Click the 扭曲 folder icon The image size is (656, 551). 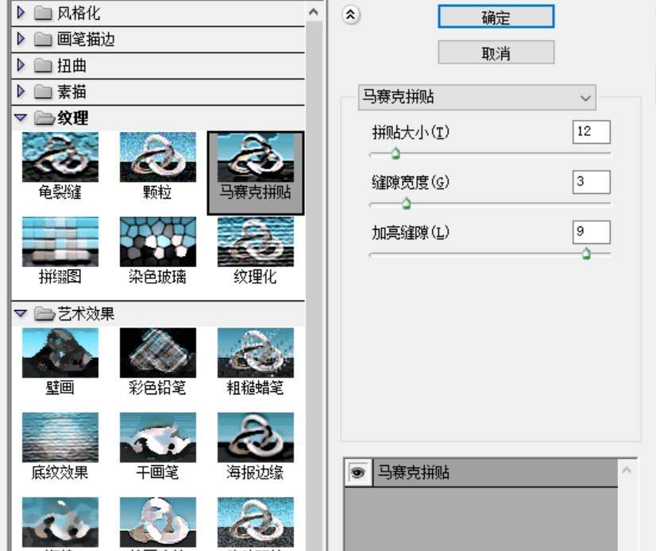coord(43,65)
